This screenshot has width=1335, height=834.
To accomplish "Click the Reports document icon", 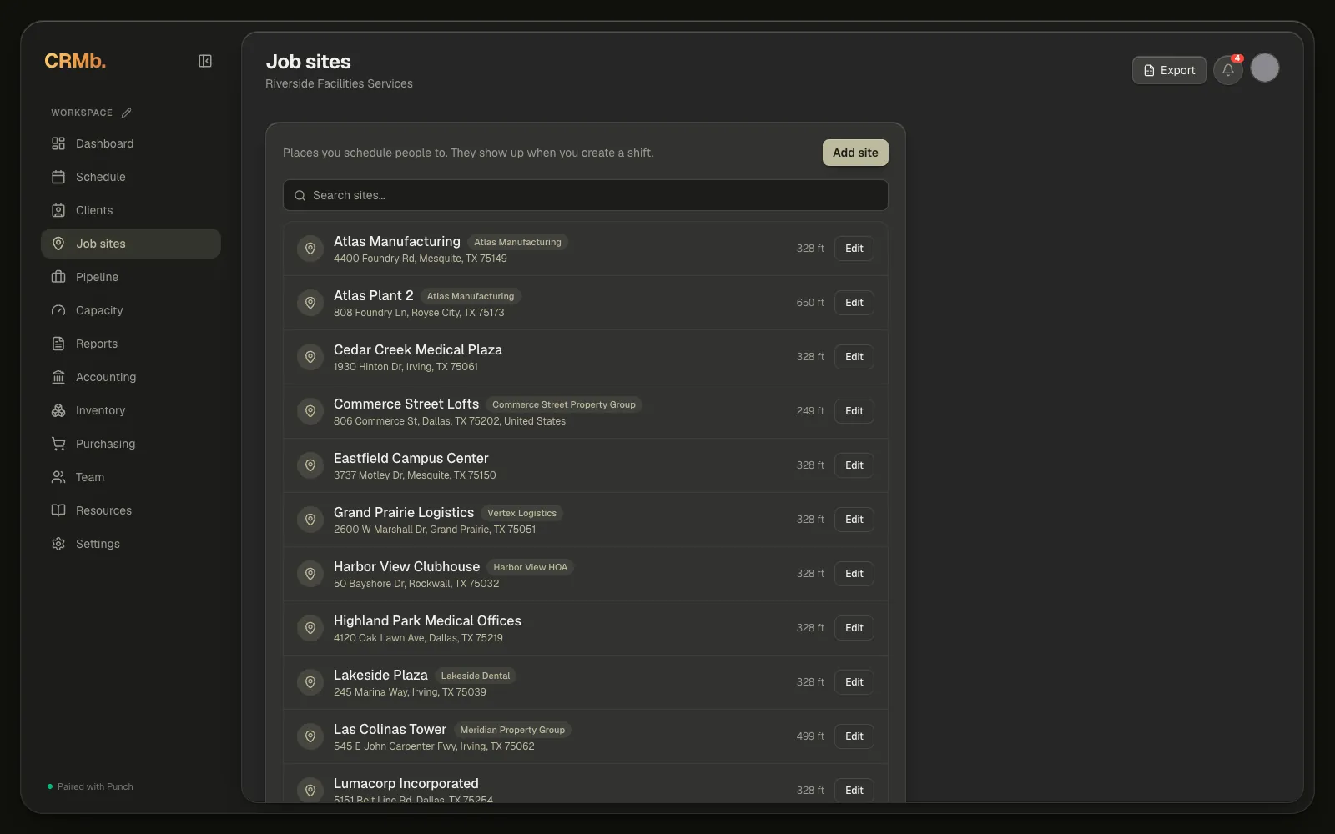I will pyautogui.click(x=58, y=344).
